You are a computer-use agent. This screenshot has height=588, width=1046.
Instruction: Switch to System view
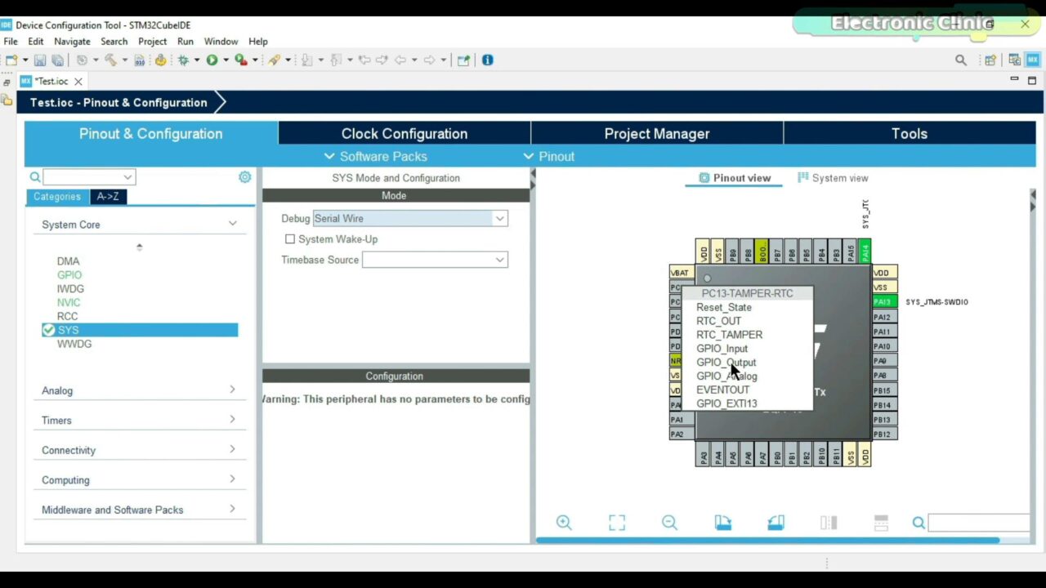(x=833, y=178)
